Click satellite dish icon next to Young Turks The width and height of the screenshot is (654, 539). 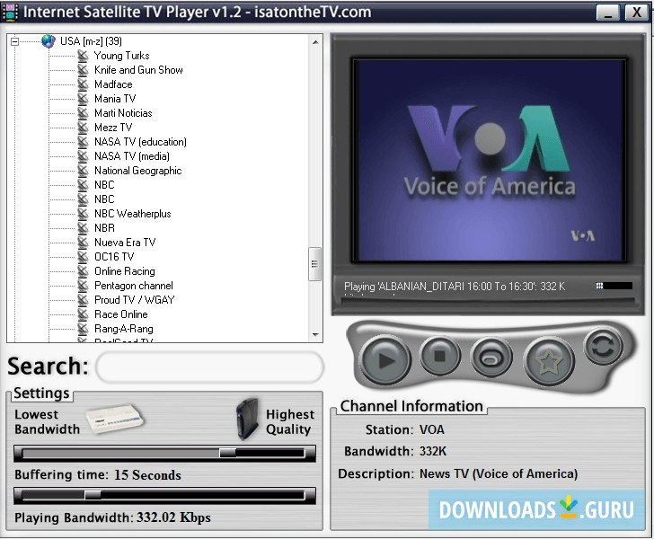[x=83, y=56]
